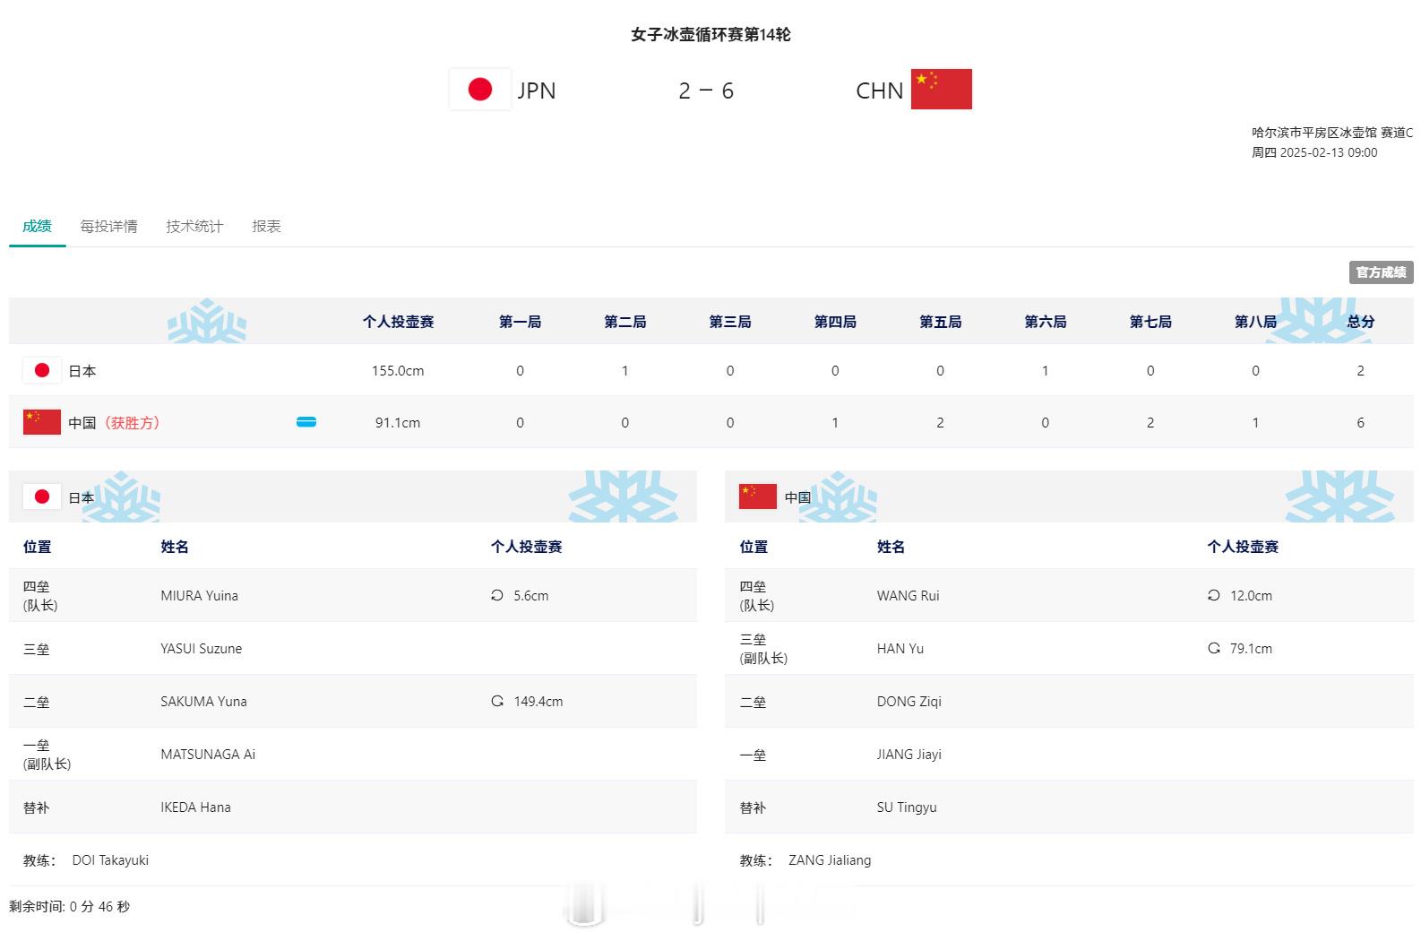This screenshot has height=941, width=1421.
Task: Click rotation icon beside WANG Rui 12.0cm
Action: (1213, 595)
